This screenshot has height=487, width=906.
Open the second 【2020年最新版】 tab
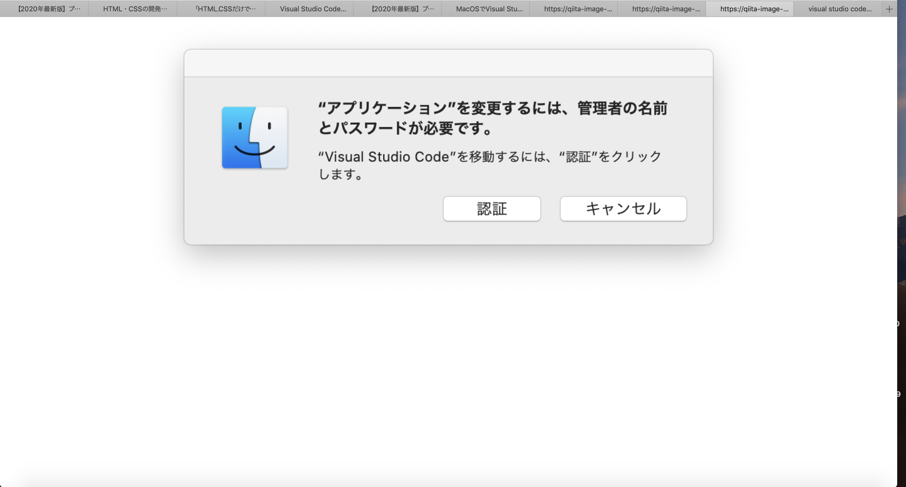(x=402, y=9)
